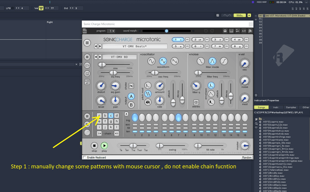Select the triangle oscillator waveform
This screenshot has width=310, height=192.
163,61
